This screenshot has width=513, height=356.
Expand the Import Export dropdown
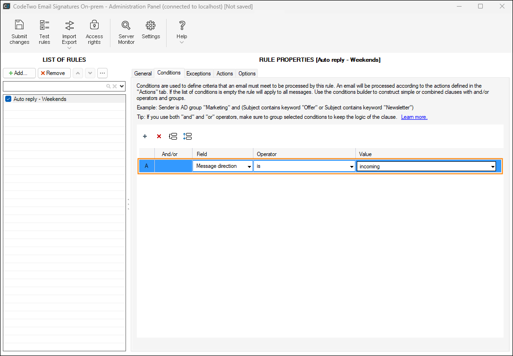coord(69,48)
